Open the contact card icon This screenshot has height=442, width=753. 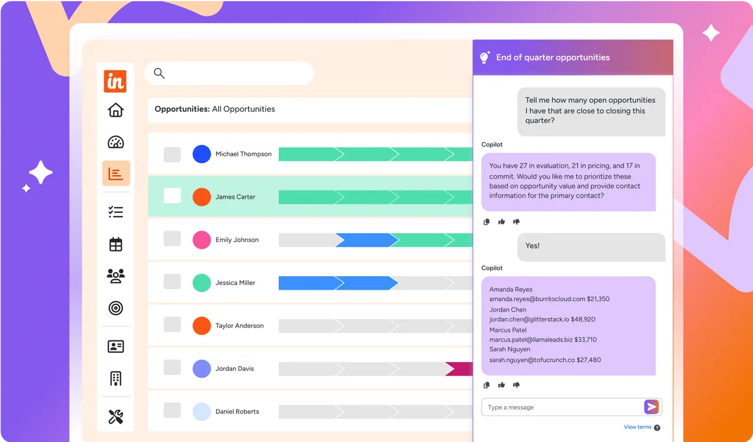(116, 346)
